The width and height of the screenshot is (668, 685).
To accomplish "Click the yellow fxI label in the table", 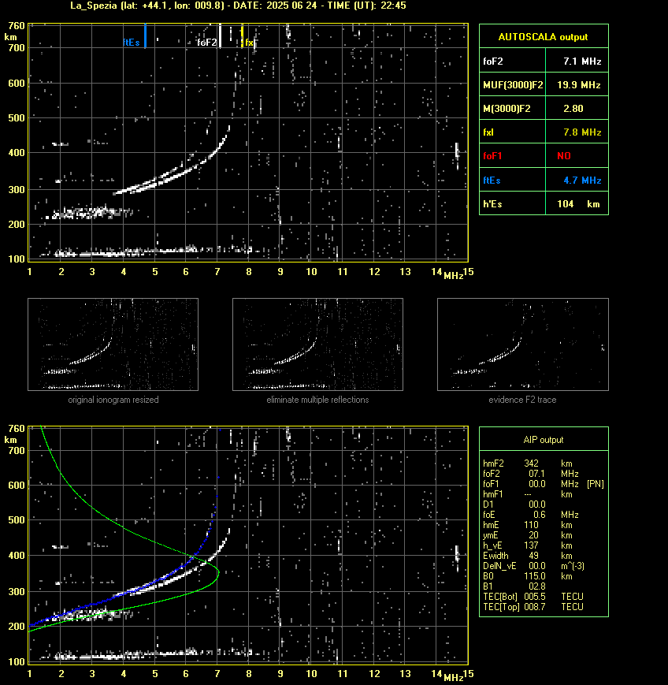I will pos(488,132).
